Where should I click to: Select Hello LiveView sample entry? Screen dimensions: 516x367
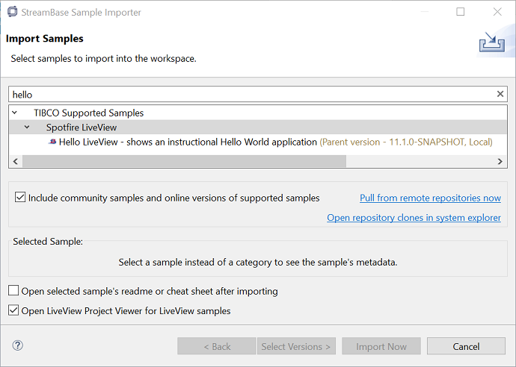click(187, 142)
